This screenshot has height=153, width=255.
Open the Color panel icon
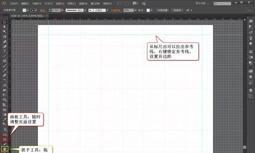pyautogui.click(x=251, y=21)
